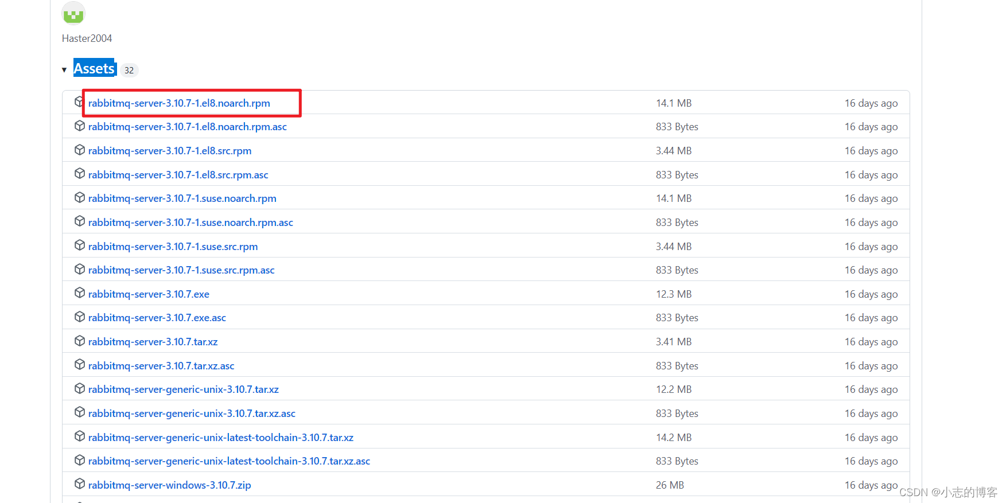Image resolution: width=1006 pixels, height=503 pixels.
Task: Click '16 days ago' for generic-unix-3.10.7.tar.xz row
Action: click(x=871, y=389)
